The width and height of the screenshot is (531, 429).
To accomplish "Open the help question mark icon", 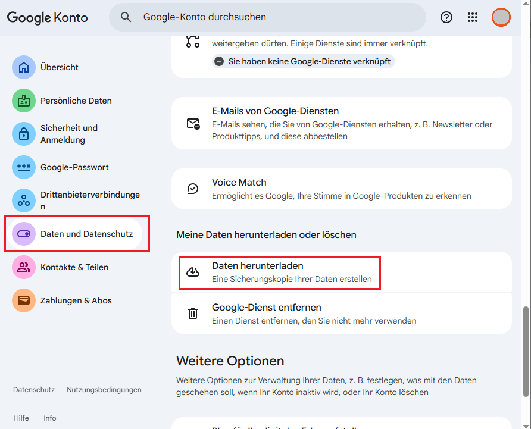I will (446, 17).
